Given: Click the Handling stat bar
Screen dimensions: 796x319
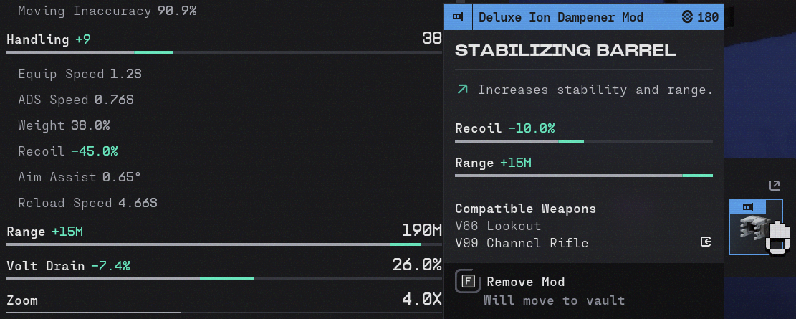Looking at the screenshot, I should [x=224, y=52].
